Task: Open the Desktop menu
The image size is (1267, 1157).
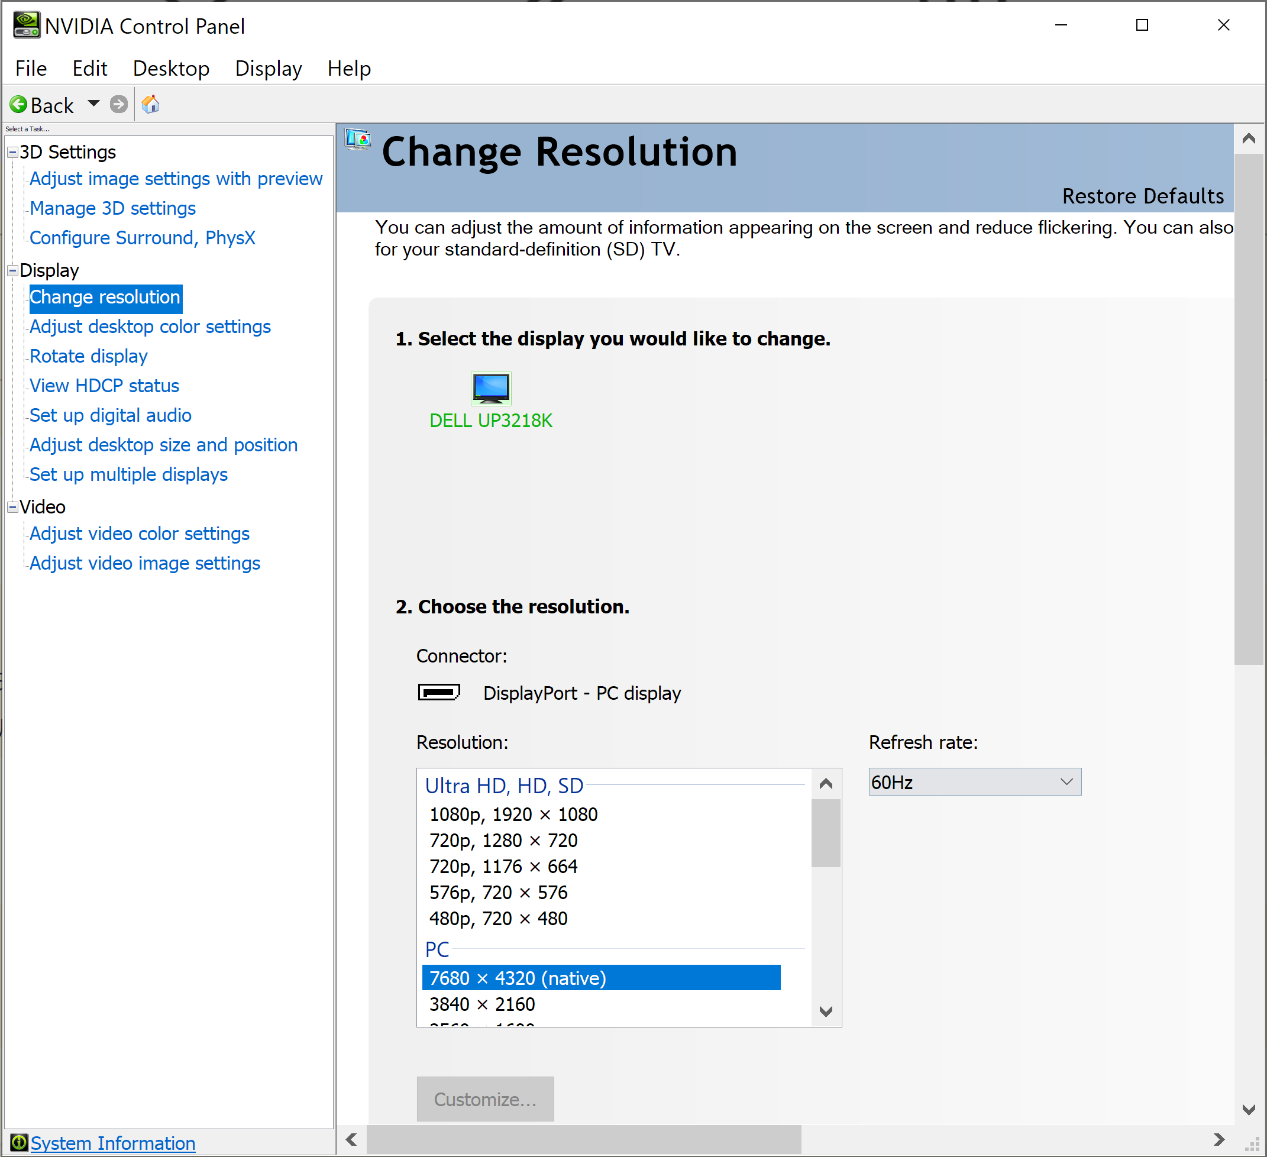Action: (171, 68)
